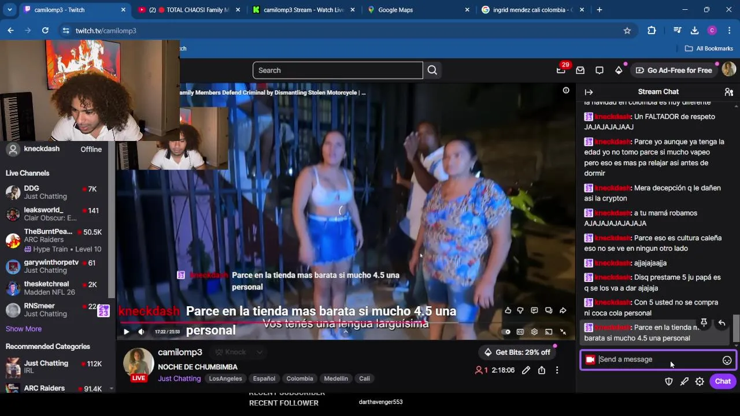Open the emote picker in chat input

tap(727, 360)
